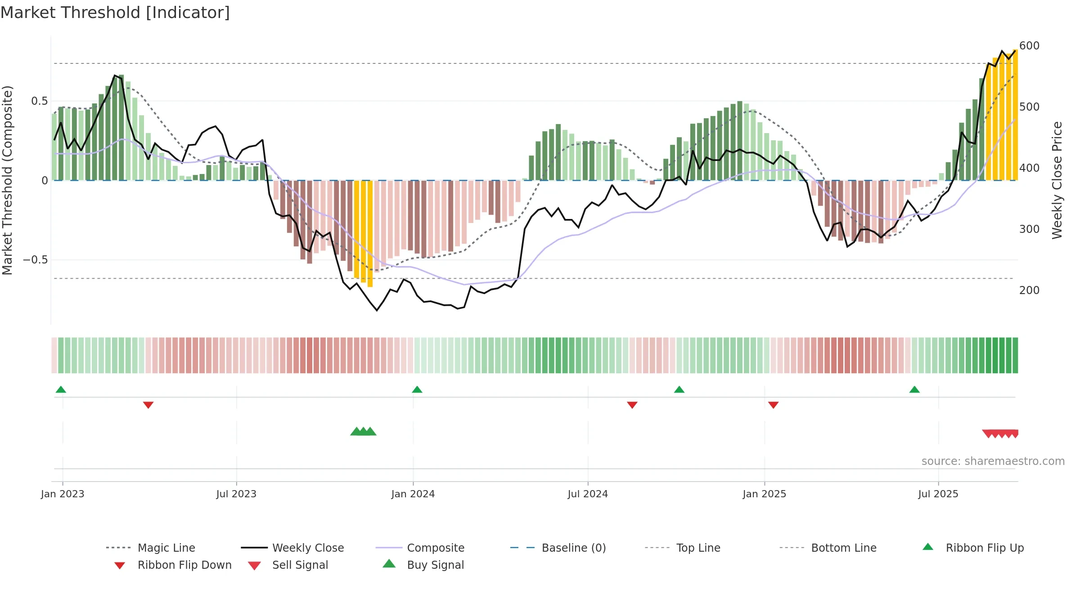Click the −0.5 left axis tick label
The height and width of the screenshot is (607, 1080).
click(x=35, y=260)
